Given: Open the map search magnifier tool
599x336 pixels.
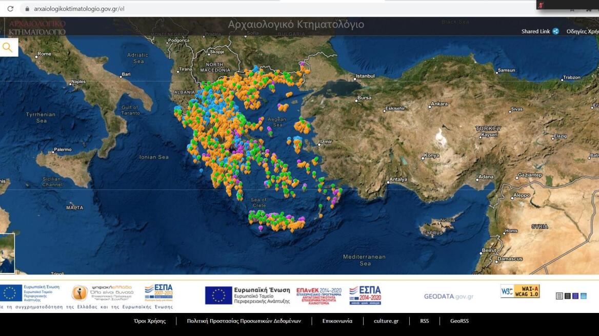Looking at the screenshot, I should pos(8,48).
